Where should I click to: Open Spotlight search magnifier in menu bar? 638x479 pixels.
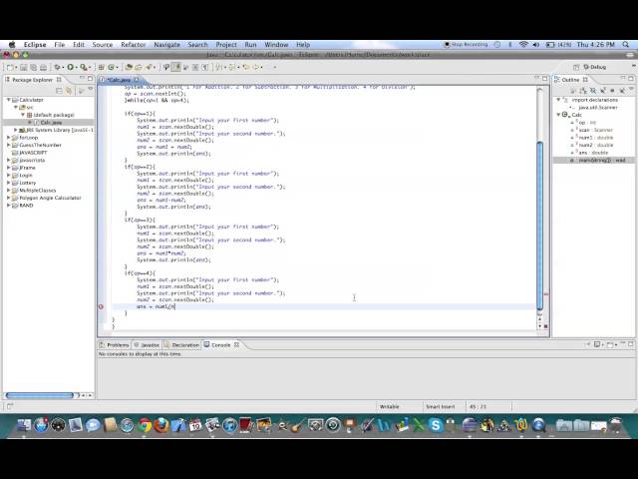626,44
